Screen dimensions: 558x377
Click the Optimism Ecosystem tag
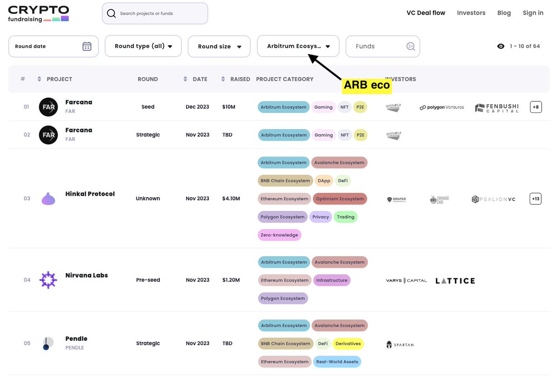340,199
